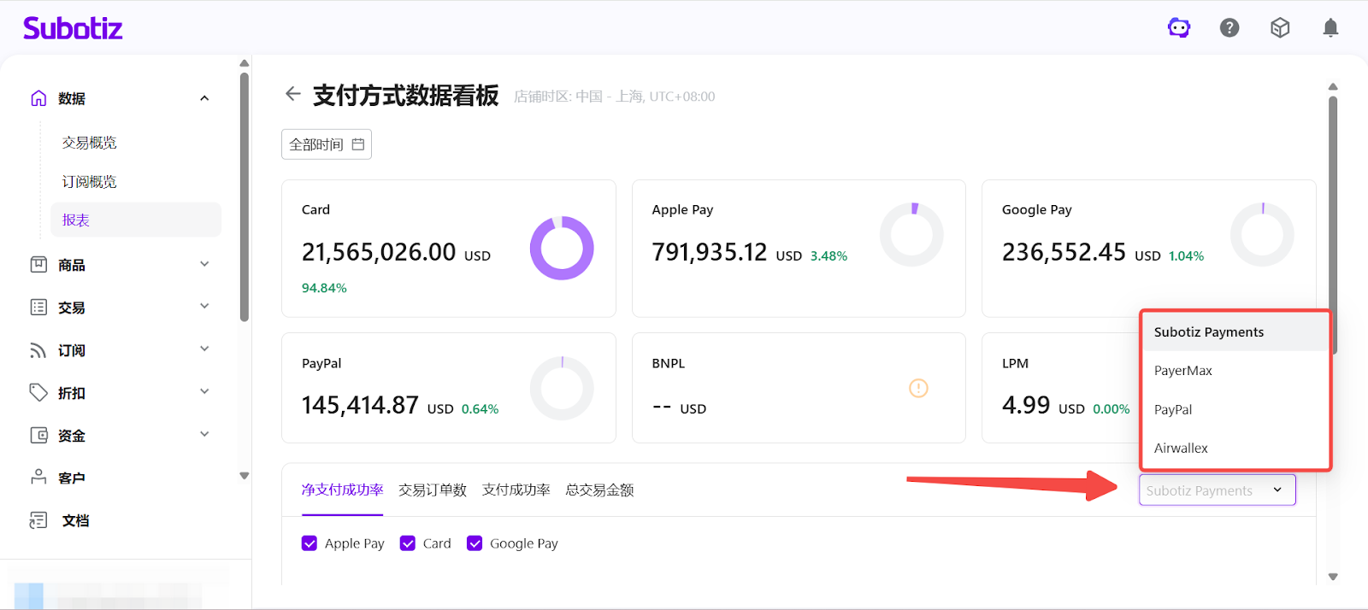
Task: Switch to the 交易订单数 tab
Action: pyautogui.click(x=433, y=490)
